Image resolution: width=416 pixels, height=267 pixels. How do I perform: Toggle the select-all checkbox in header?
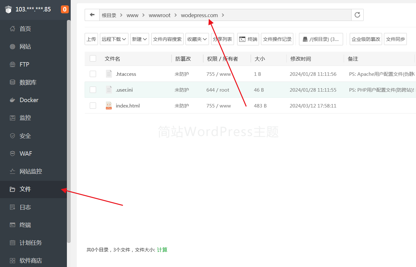coord(93,58)
